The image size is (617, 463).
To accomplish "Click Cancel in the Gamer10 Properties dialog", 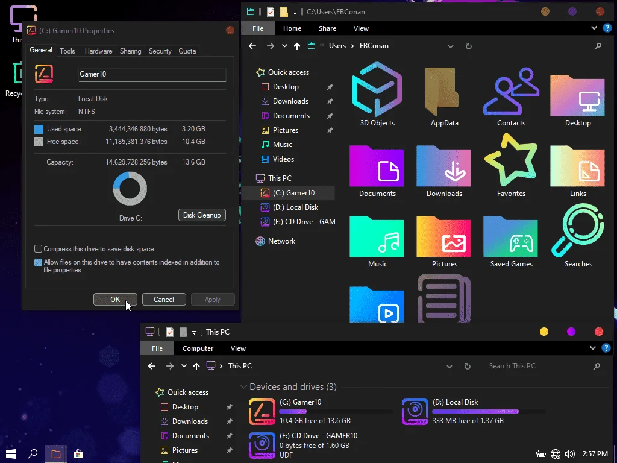I will pos(164,300).
